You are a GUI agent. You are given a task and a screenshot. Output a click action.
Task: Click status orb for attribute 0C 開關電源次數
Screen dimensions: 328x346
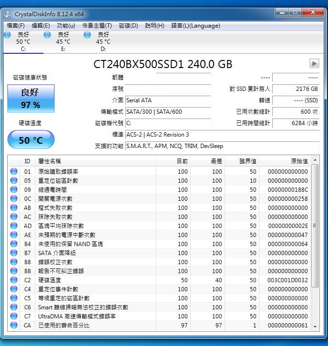[x=14, y=198]
